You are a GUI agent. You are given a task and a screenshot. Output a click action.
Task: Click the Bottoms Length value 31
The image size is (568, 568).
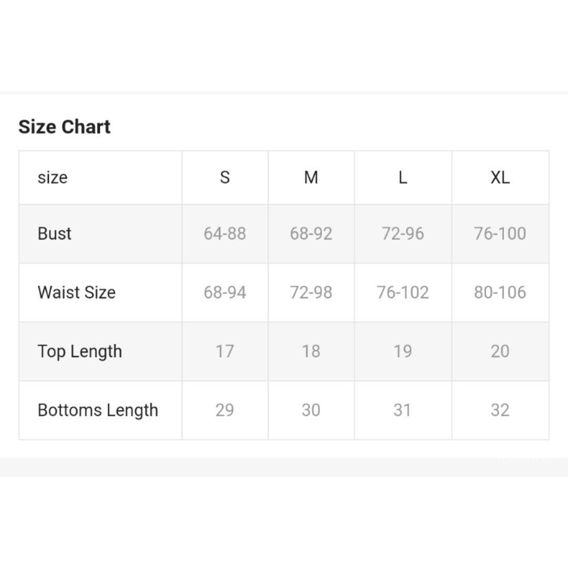pyautogui.click(x=403, y=410)
